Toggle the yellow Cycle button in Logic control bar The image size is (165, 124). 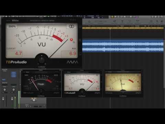[112, 17]
